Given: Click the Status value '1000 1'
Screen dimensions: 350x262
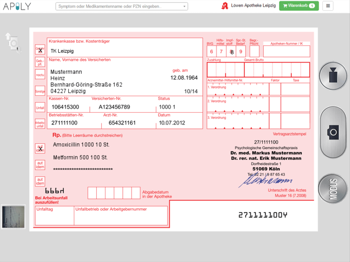Looking at the screenshot, I should [167, 107].
